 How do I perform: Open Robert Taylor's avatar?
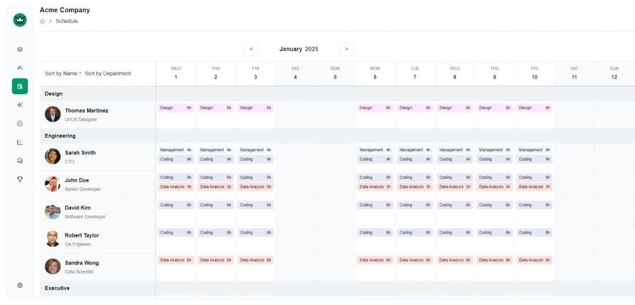53,239
